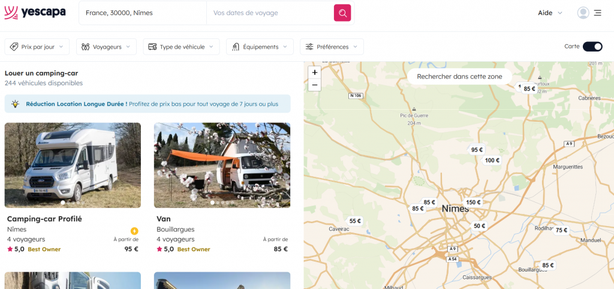The image size is (614, 289).
Task: Click the Réduction Location Longue Durée banner
Action: tap(148, 104)
